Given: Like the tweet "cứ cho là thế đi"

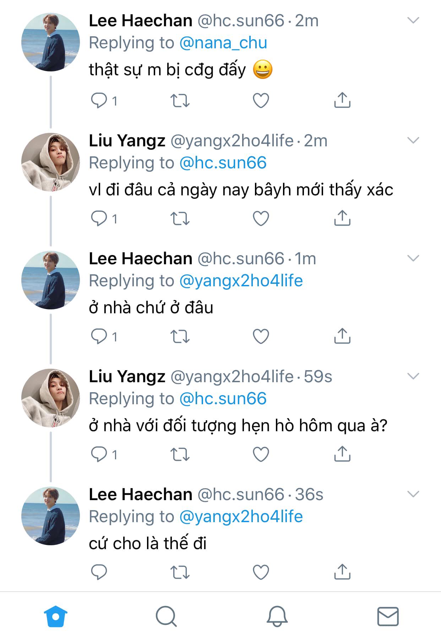Looking at the screenshot, I should point(261,572).
